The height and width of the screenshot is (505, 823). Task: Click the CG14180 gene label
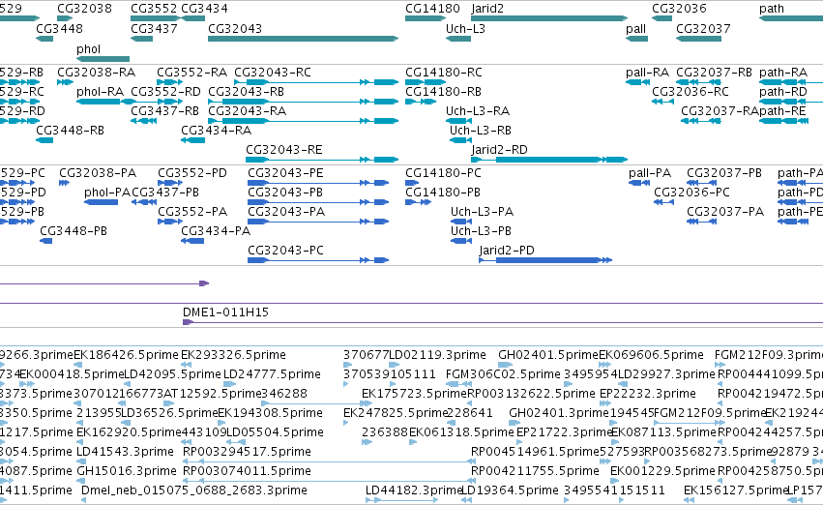[x=432, y=9]
